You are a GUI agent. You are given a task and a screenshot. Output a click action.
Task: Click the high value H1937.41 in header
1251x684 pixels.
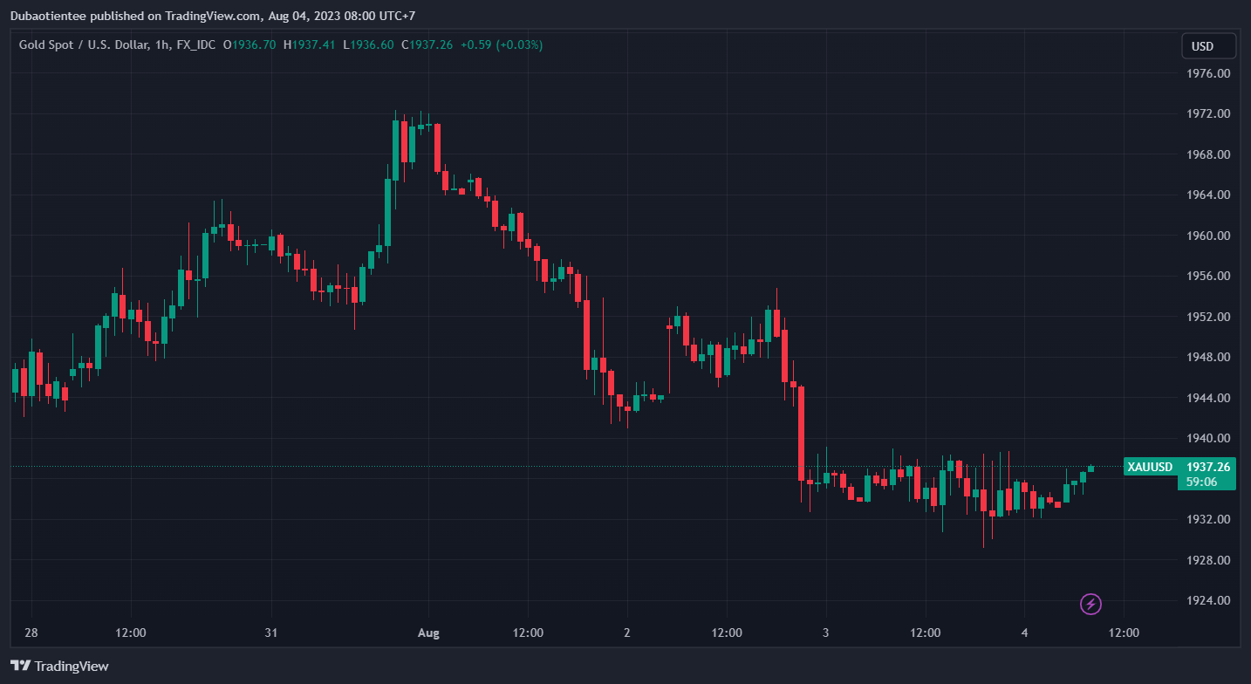(309, 44)
